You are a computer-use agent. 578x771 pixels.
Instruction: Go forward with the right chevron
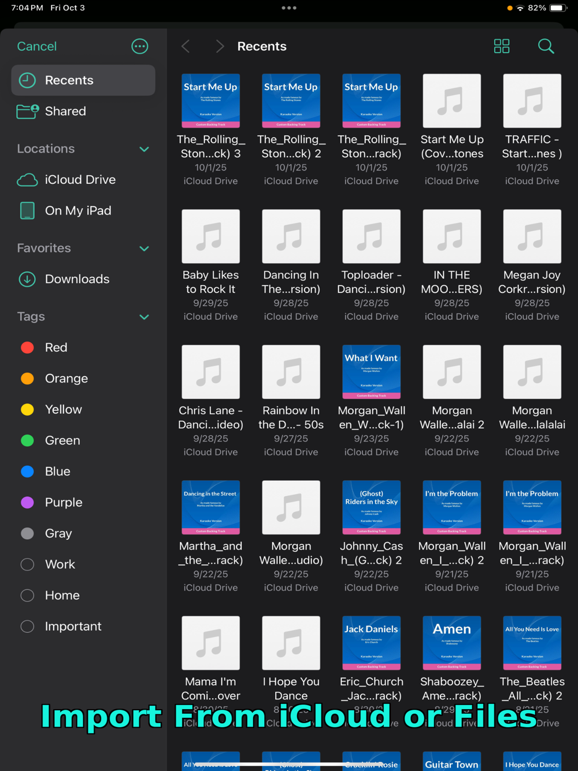[220, 46]
